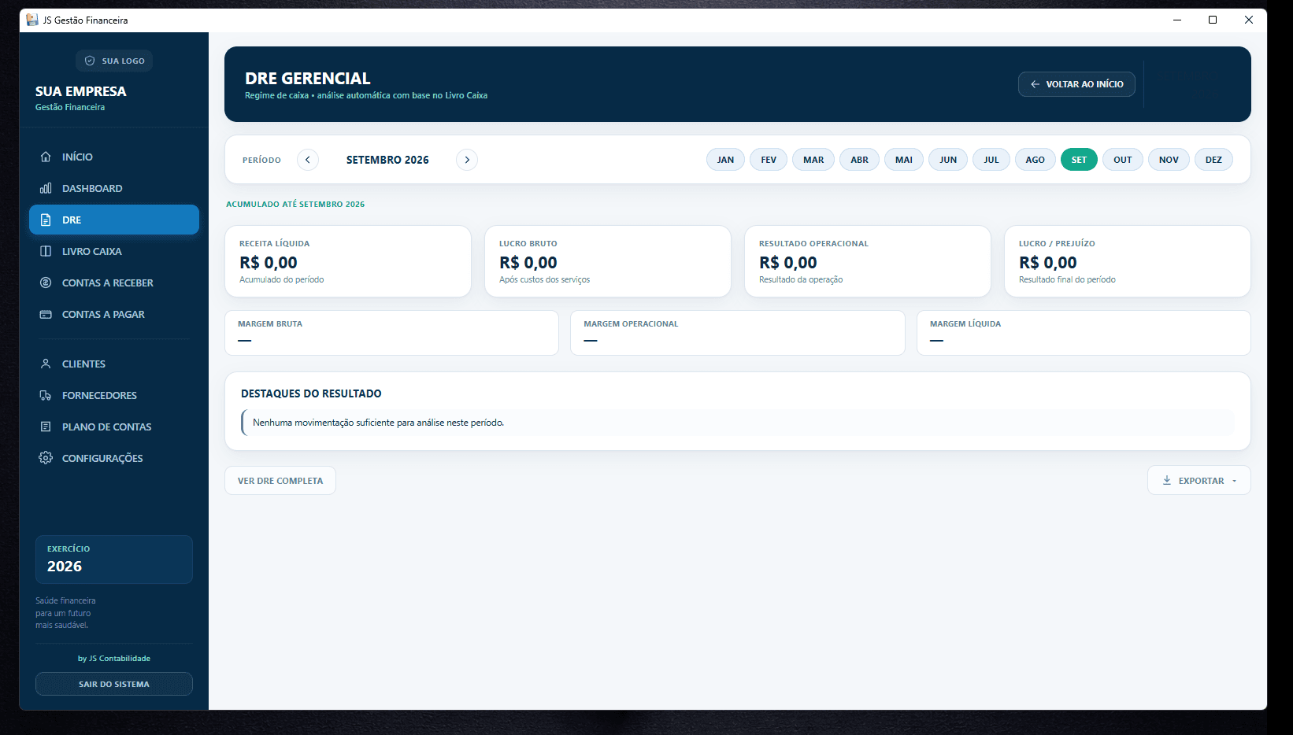
Task: Click the Sair do Sistema button
Action: tap(114, 684)
